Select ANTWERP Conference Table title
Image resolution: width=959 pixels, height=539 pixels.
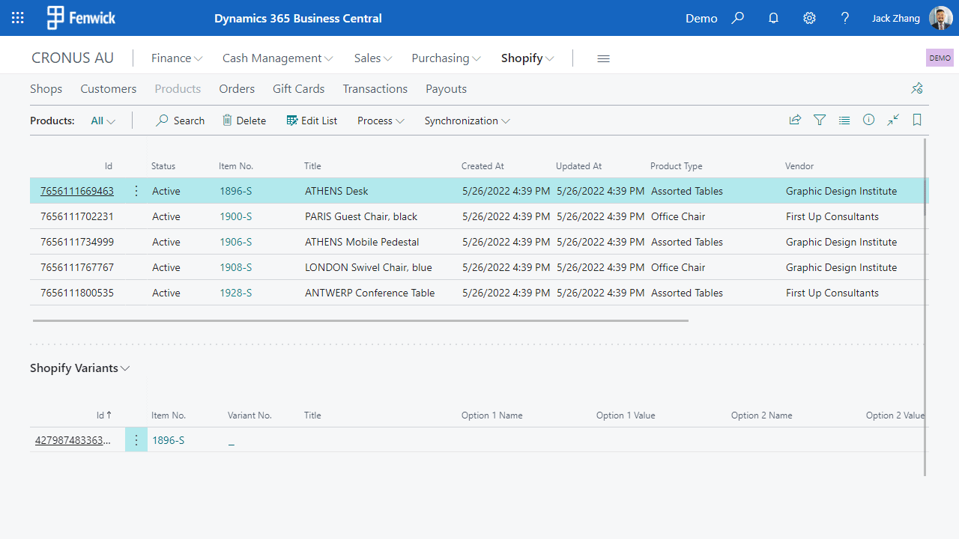coord(370,293)
